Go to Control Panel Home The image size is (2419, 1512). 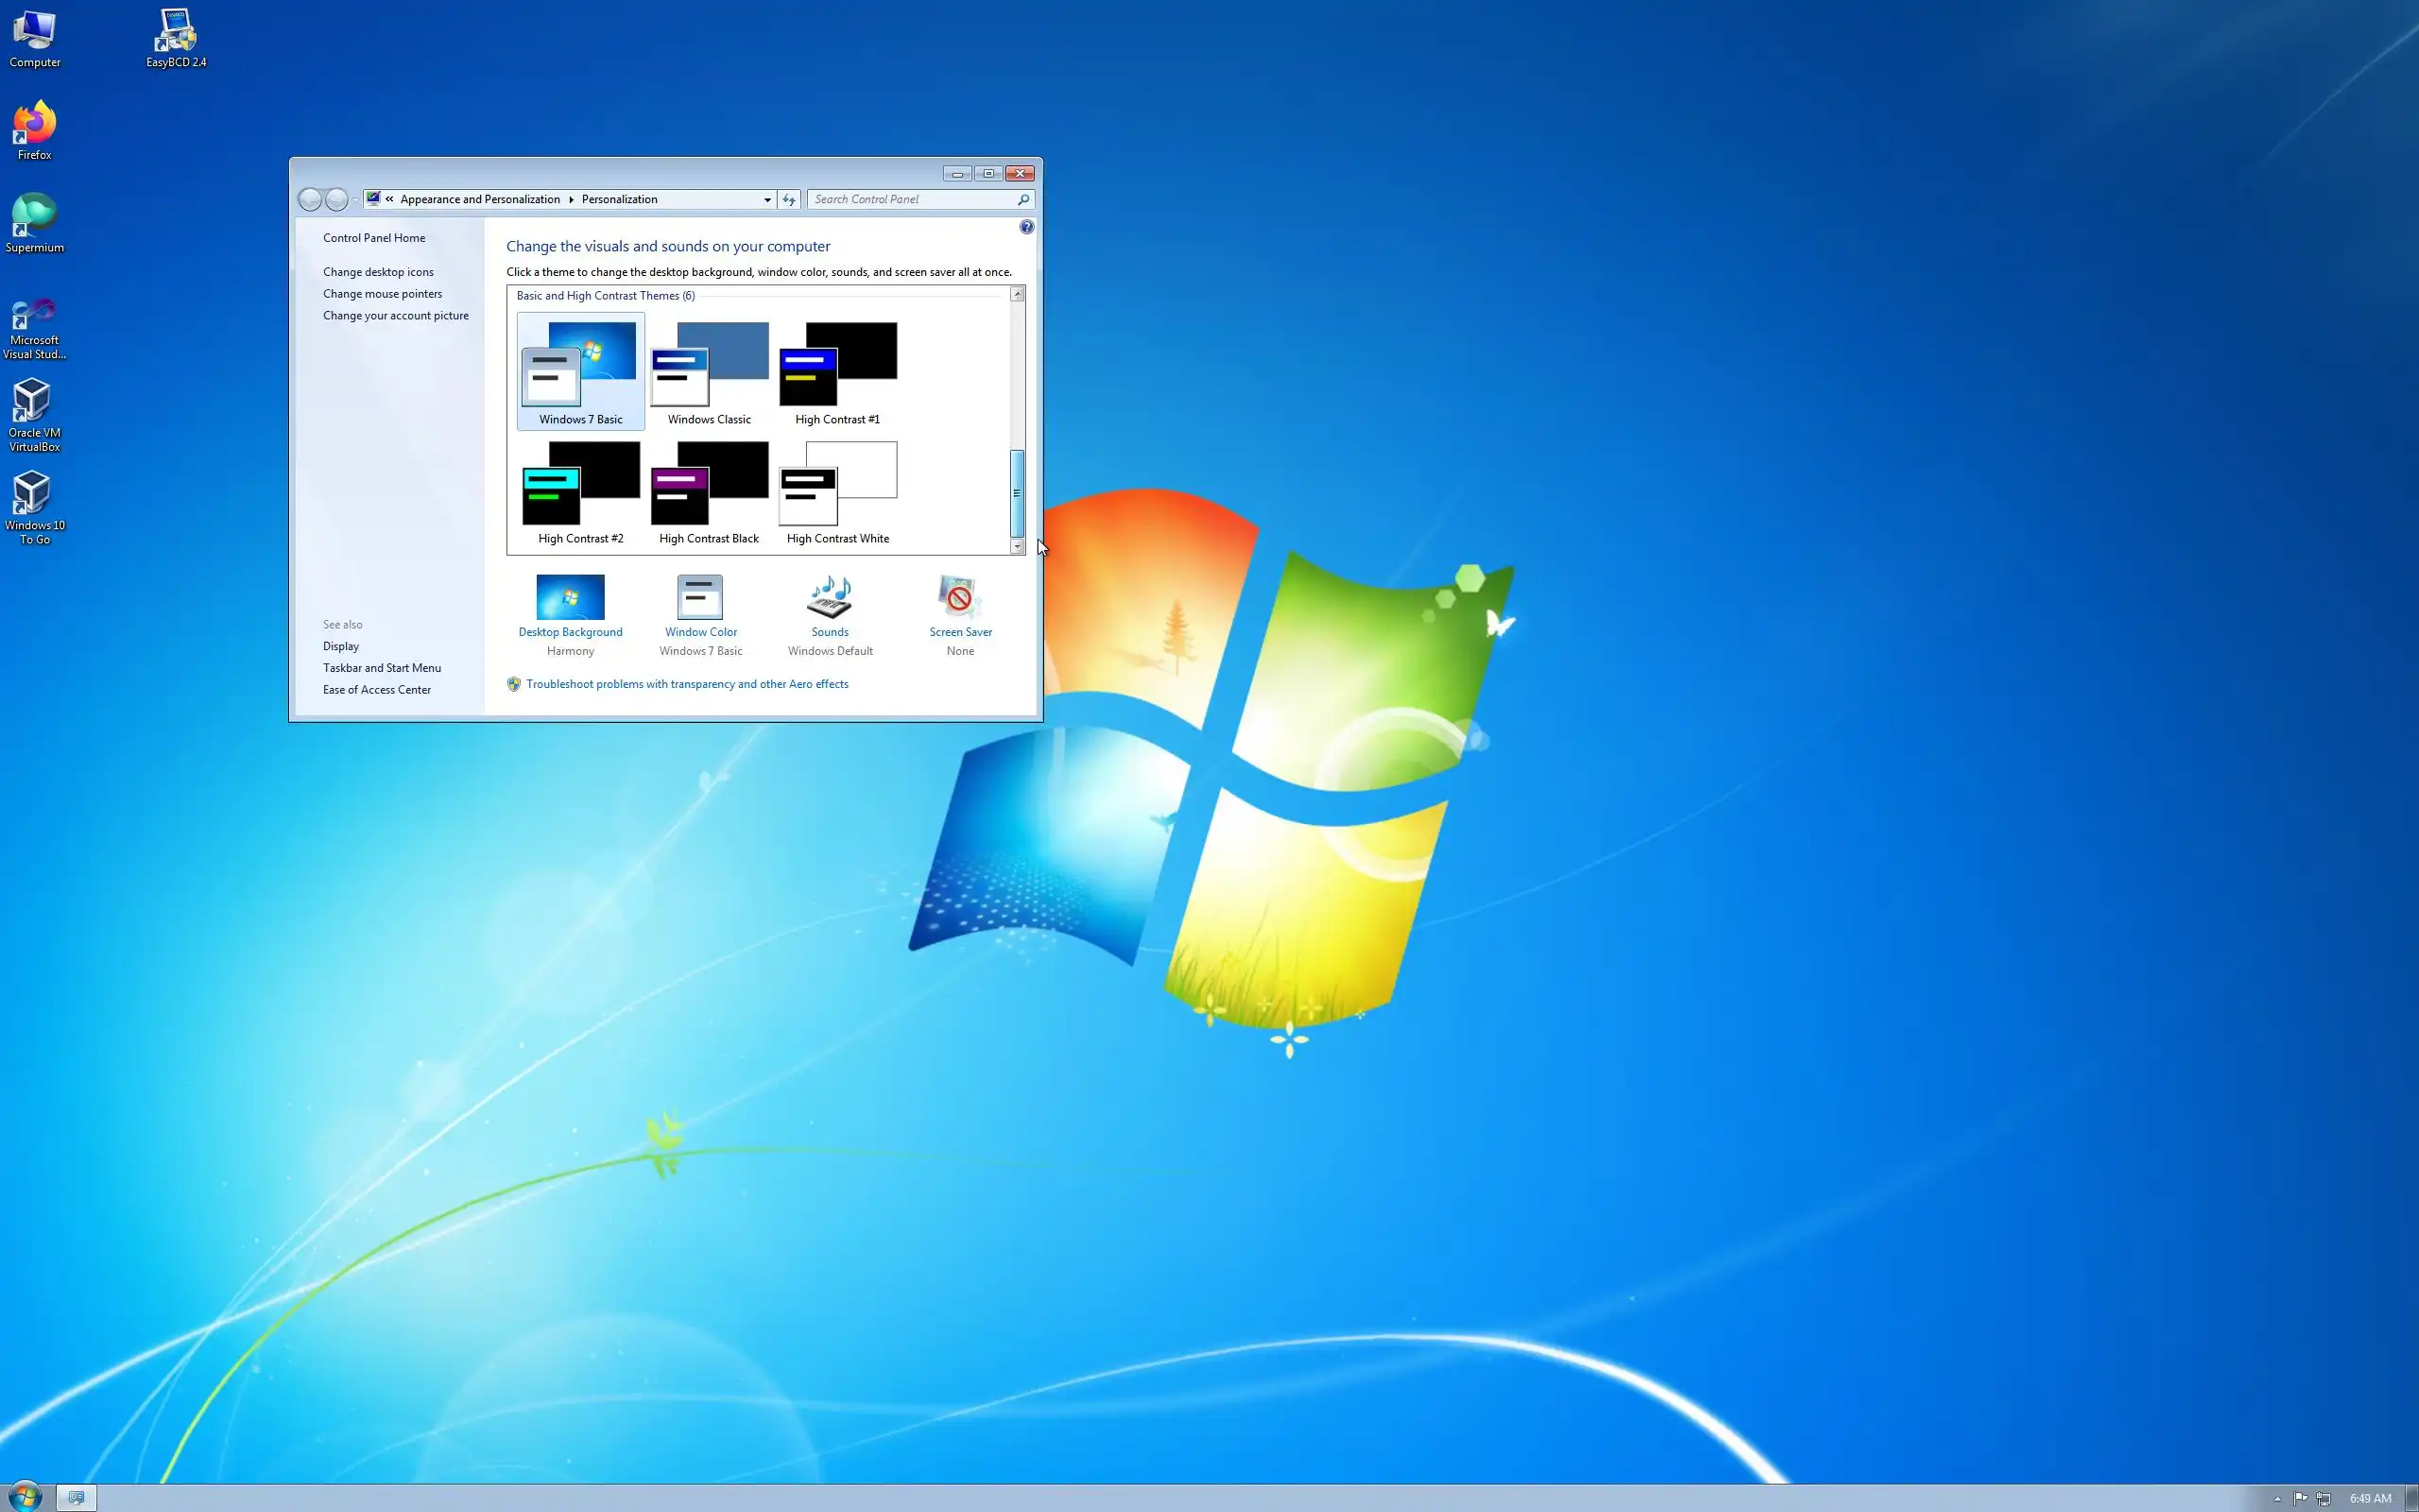click(x=374, y=238)
